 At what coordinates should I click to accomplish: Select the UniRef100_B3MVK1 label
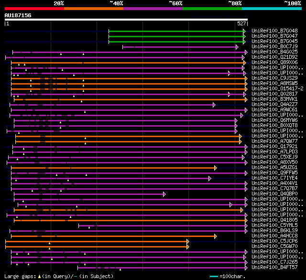click(x=274, y=99)
